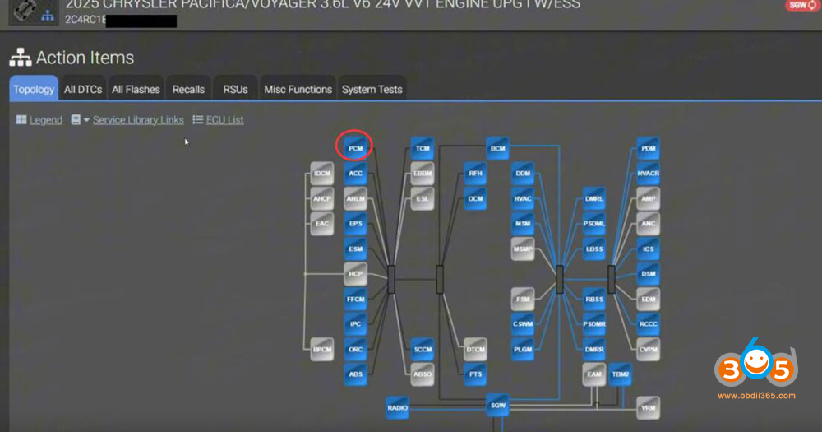
Task: Select the DTCM module node
Action: click(x=475, y=350)
